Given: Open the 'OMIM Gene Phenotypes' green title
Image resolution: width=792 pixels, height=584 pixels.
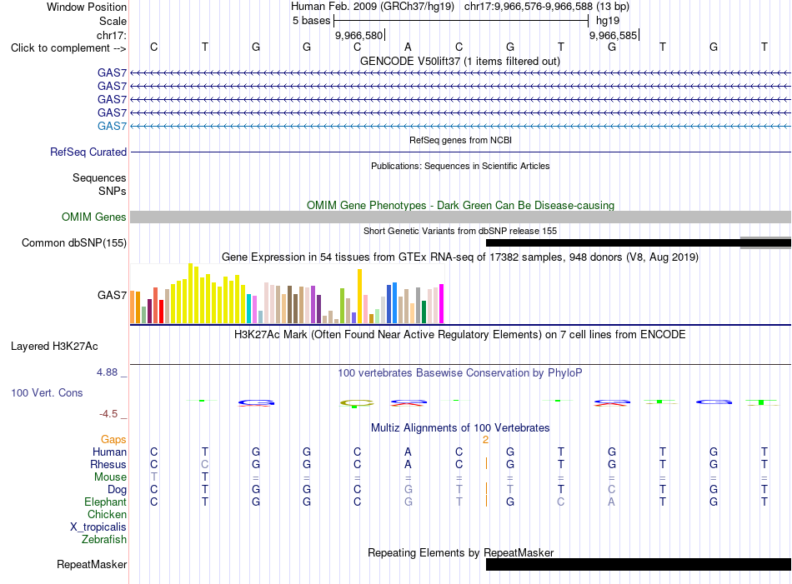Looking at the screenshot, I should 461,206.
